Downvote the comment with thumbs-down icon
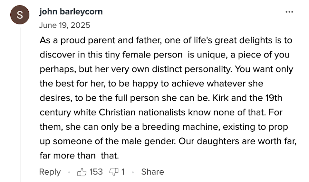This screenshot has height=182, width=309. 114,172
